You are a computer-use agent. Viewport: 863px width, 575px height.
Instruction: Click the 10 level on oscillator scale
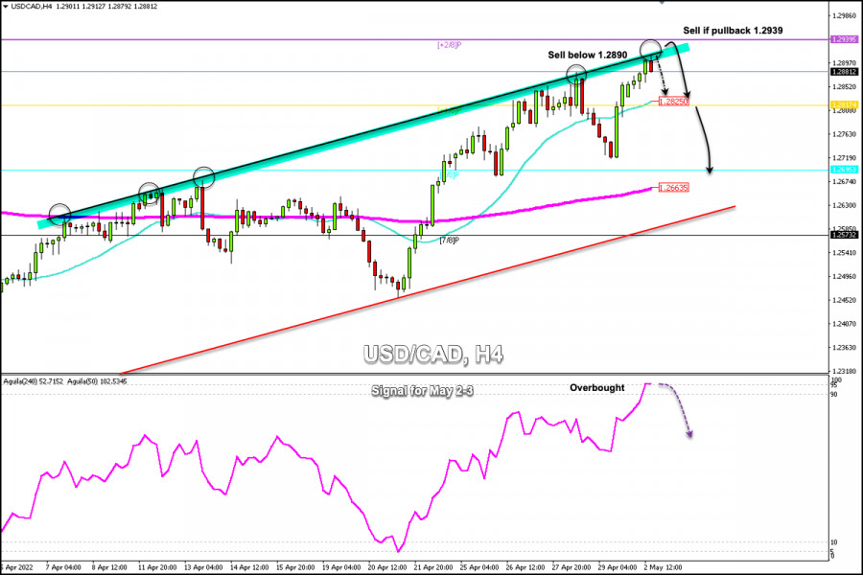point(834,542)
